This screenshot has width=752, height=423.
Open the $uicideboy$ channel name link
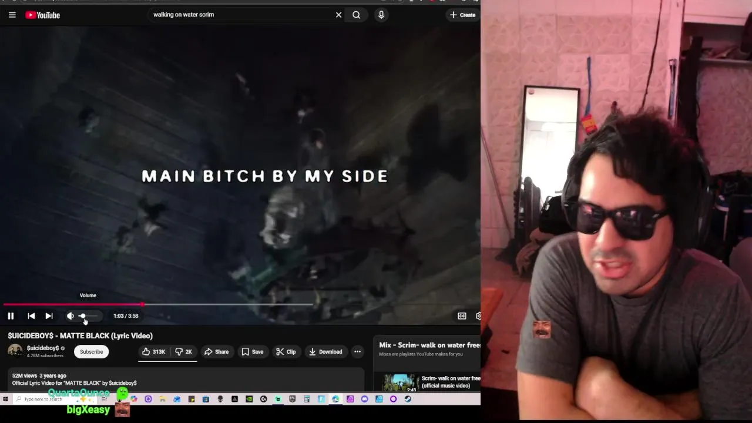[43, 348]
